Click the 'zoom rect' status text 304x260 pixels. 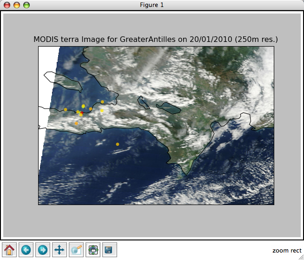pos(287,251)
